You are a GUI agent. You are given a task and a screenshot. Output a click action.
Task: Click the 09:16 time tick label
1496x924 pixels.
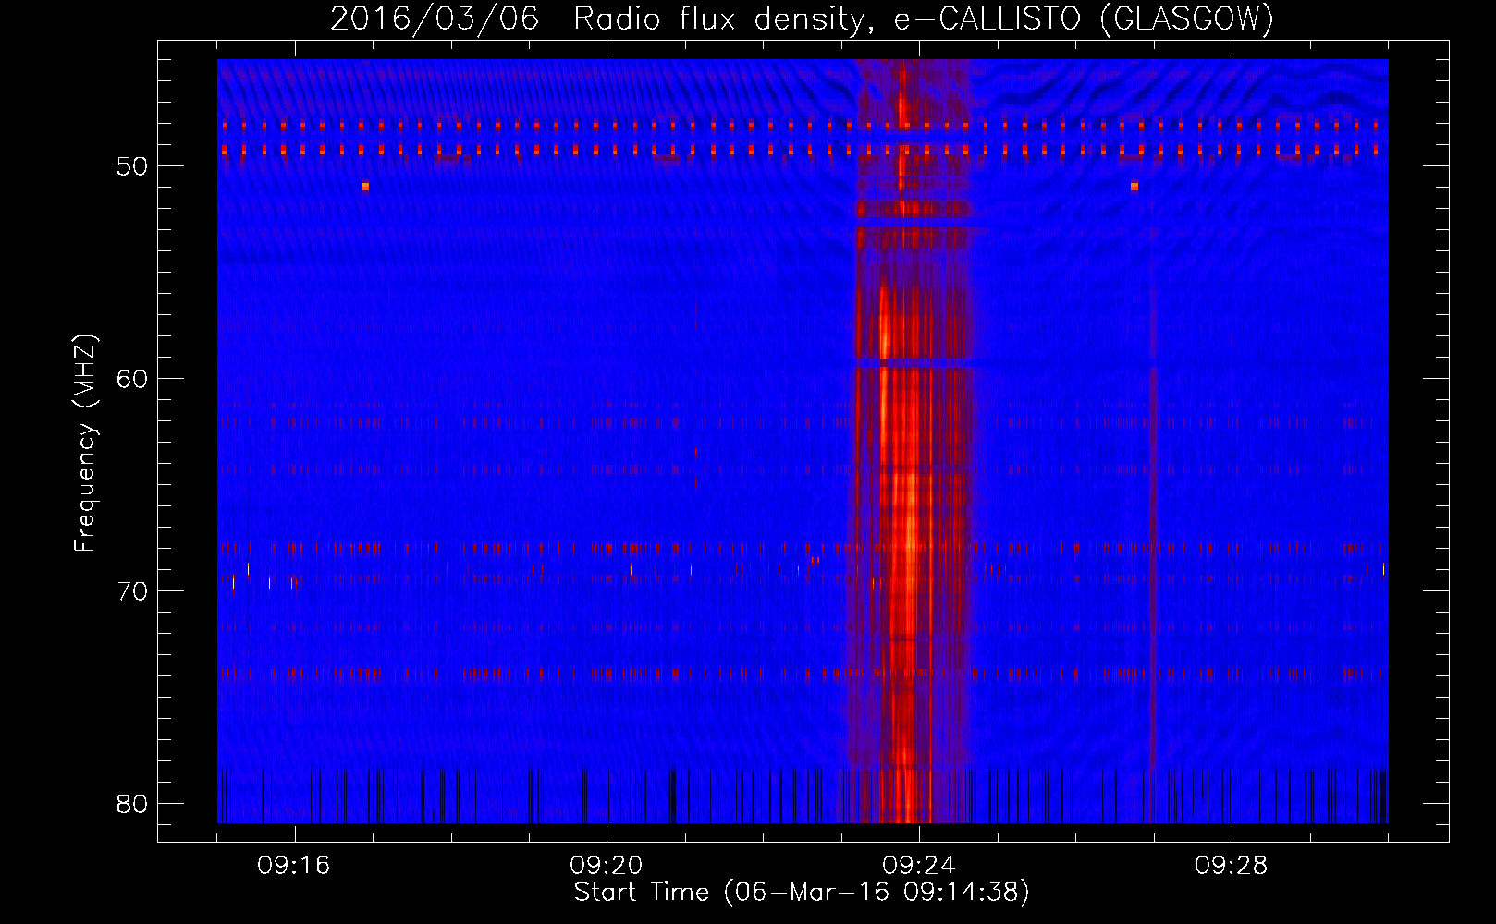pyautogui.click(x=294, y=866)
